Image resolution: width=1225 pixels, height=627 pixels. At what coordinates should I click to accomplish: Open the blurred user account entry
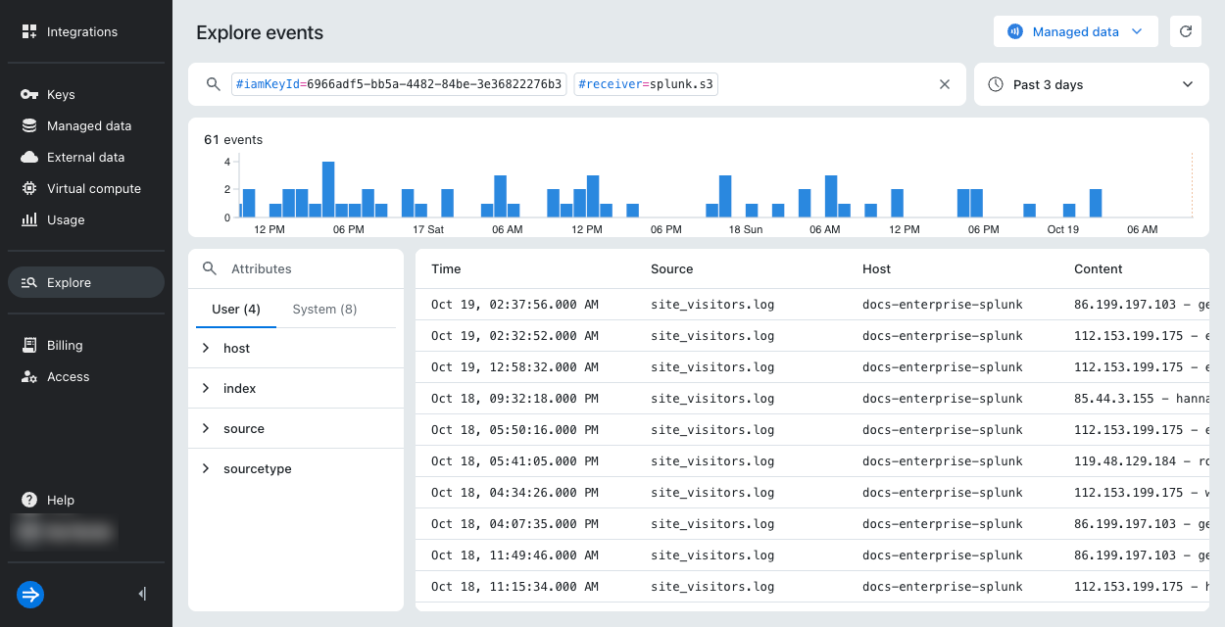coord(65,532)
